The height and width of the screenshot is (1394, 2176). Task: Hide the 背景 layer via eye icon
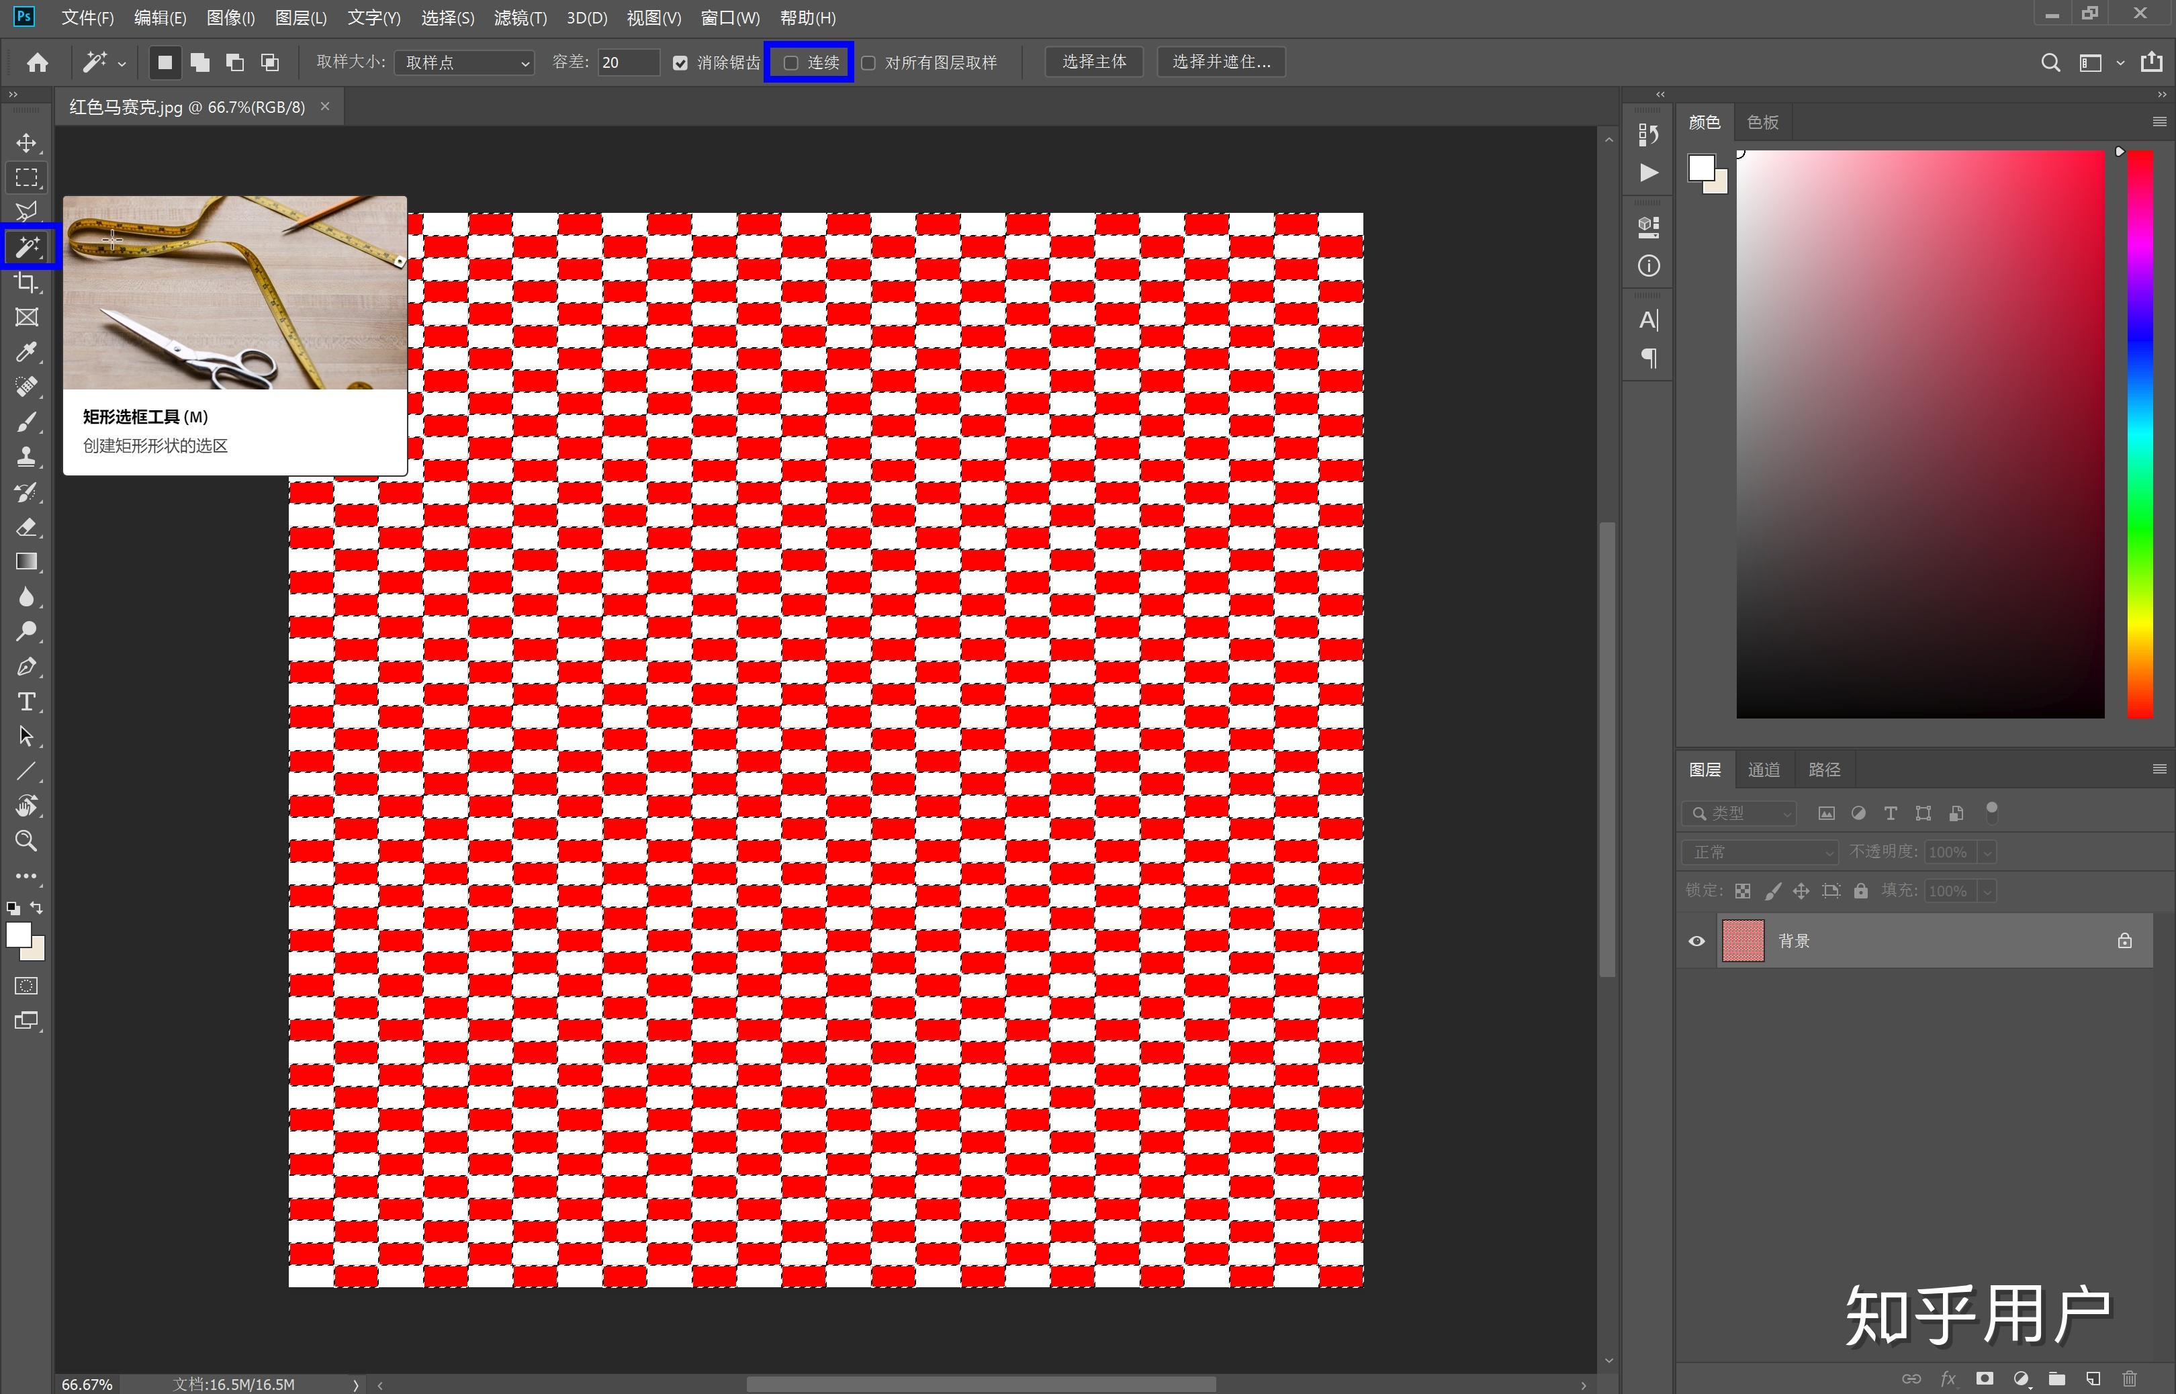[x=1696, y=941]
